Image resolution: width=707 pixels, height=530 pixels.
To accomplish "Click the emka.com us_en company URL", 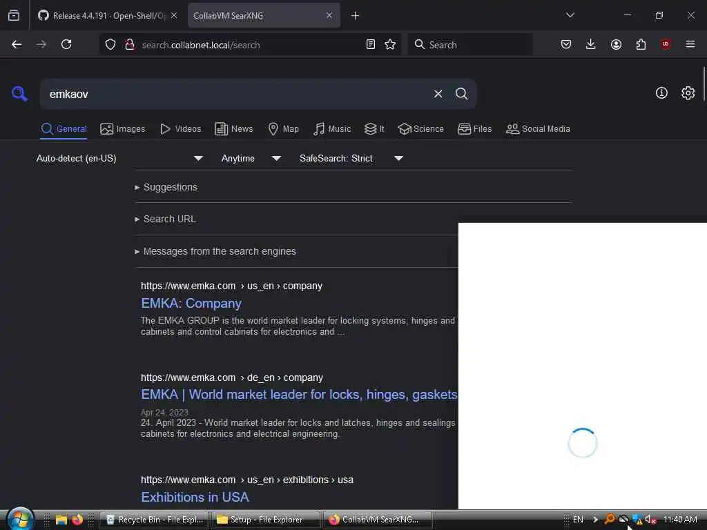I will click(231, 286).
